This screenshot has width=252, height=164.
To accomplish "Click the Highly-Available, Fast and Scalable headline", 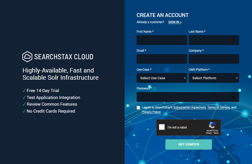I will [x=60, y=74].
